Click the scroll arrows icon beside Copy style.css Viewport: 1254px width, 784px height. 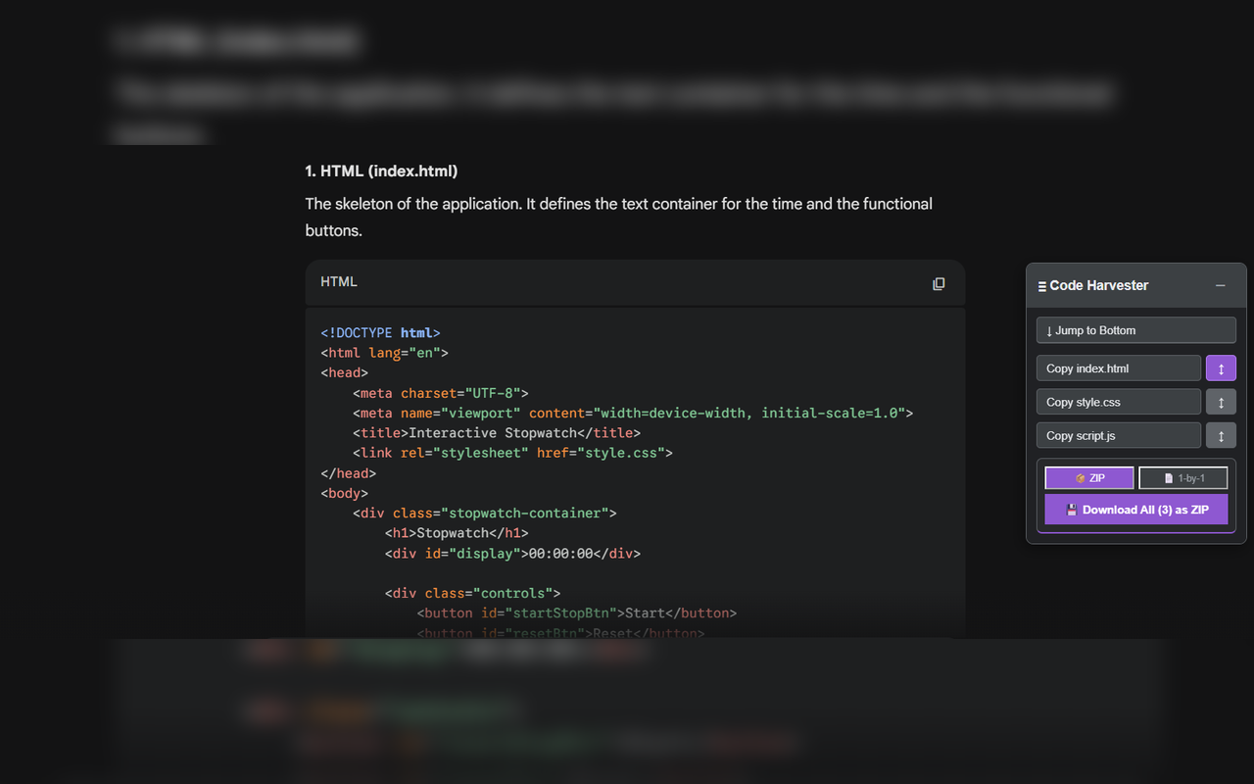pyautogui.click(x=1221, y=401)
